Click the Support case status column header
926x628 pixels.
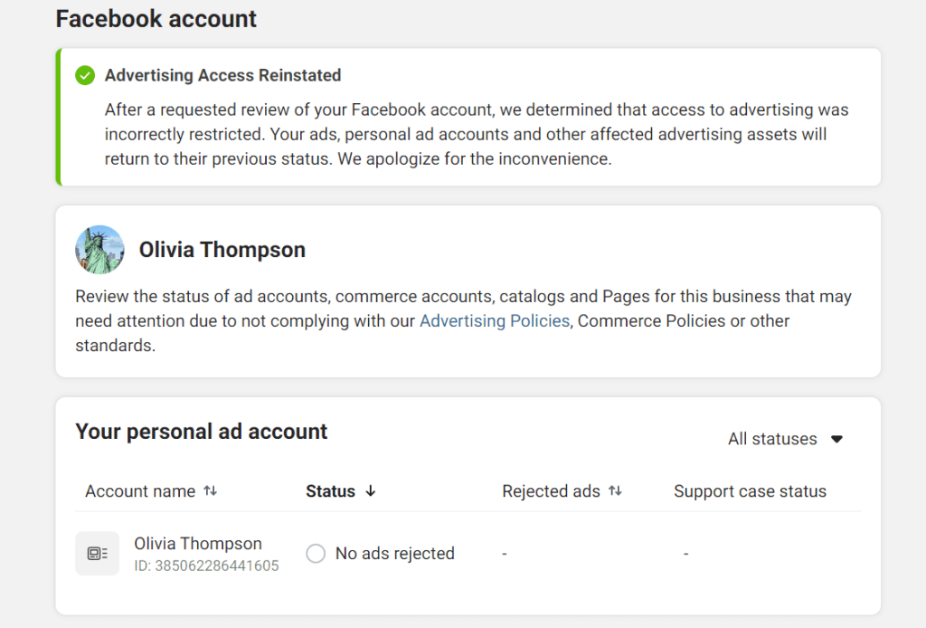[x=749, y=490]
